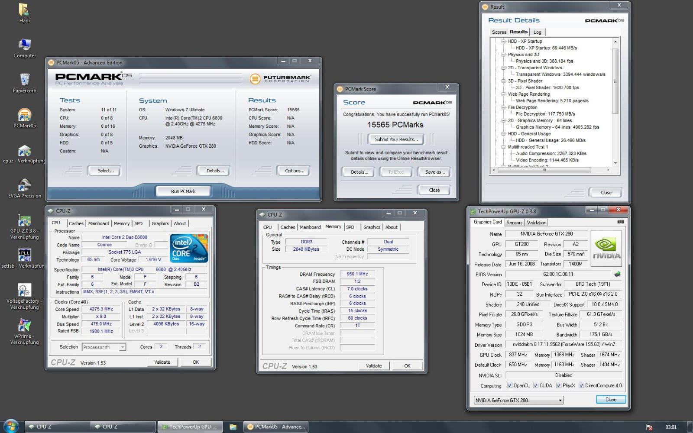Collapse the 2D - Transparent Windows node
Viewport: 693px width, 433px height.
tap(503, 68)
